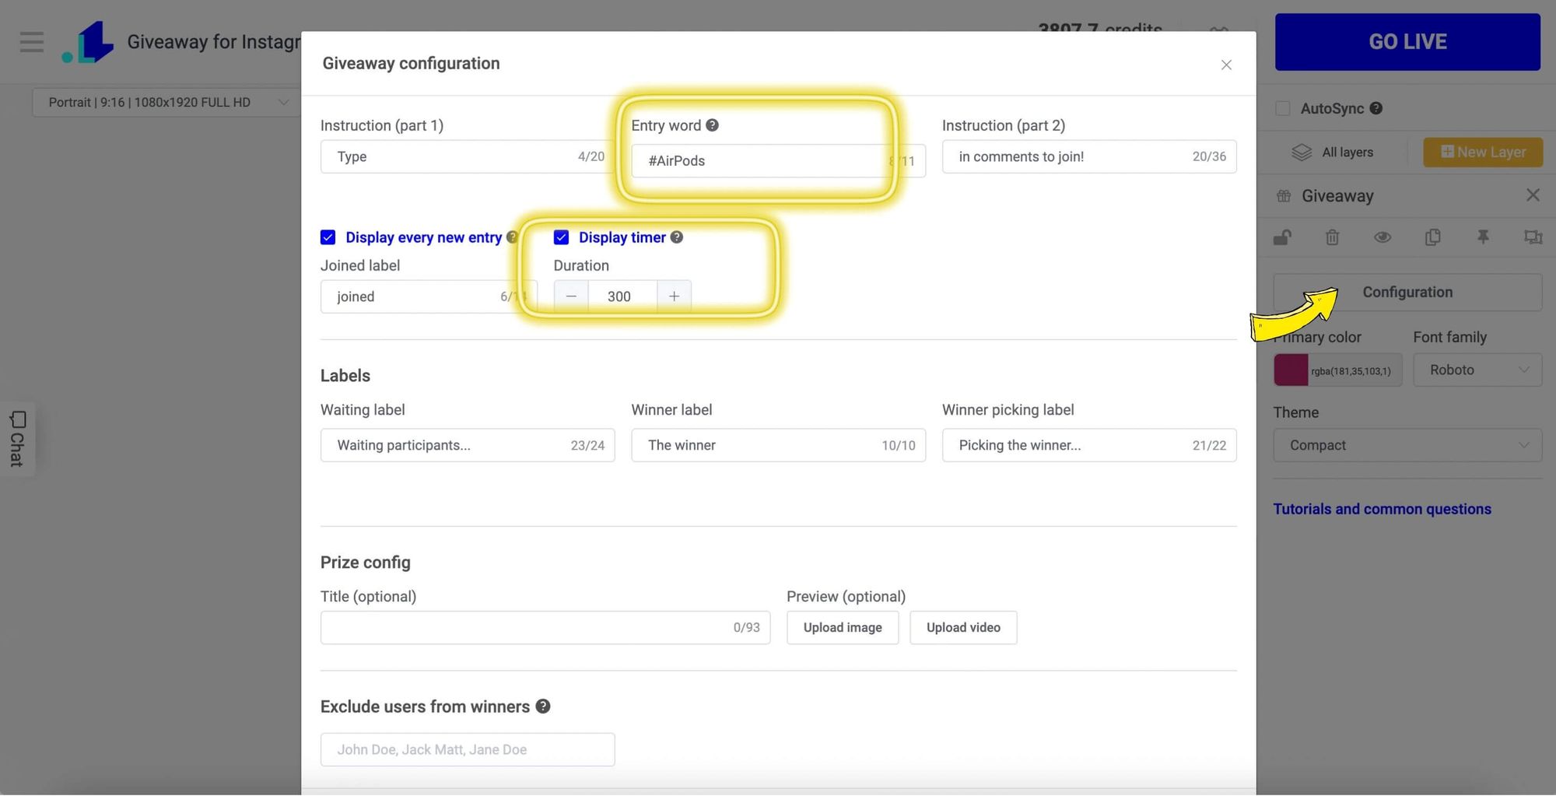Screen dimensions: 1556x796
Task: Click the Exclude users name field
Action: (x=467, y=749)
